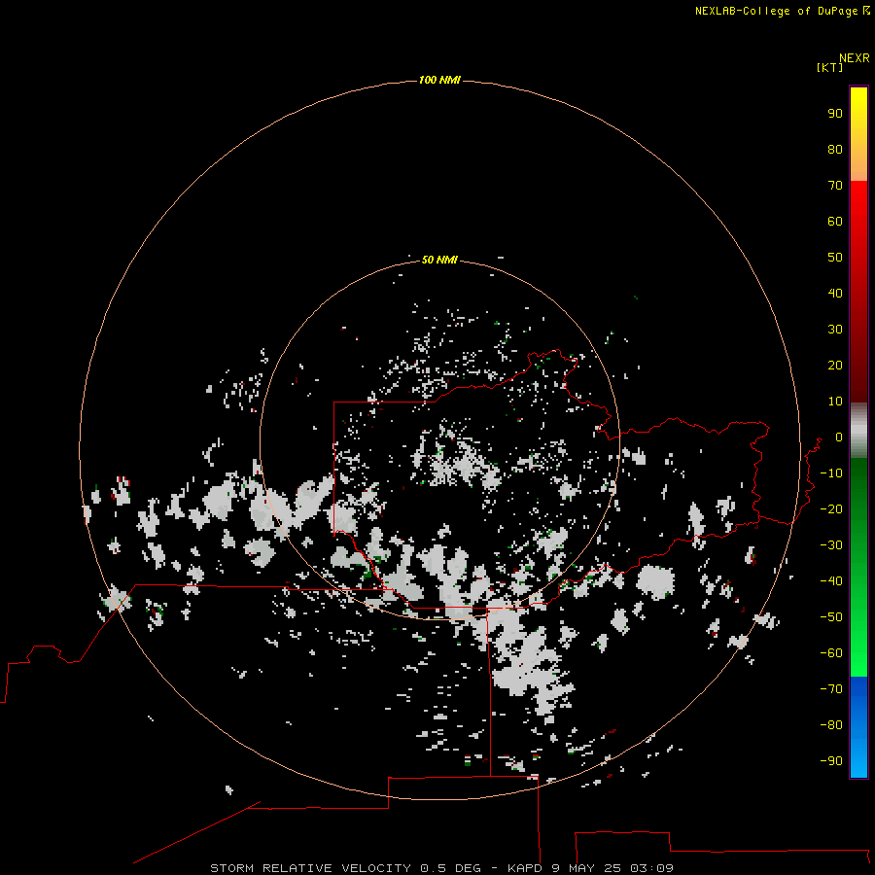This screenshot has width=875, height=875.
Task: Click the 0 value on velocity scale
Action: coord(839,437)
